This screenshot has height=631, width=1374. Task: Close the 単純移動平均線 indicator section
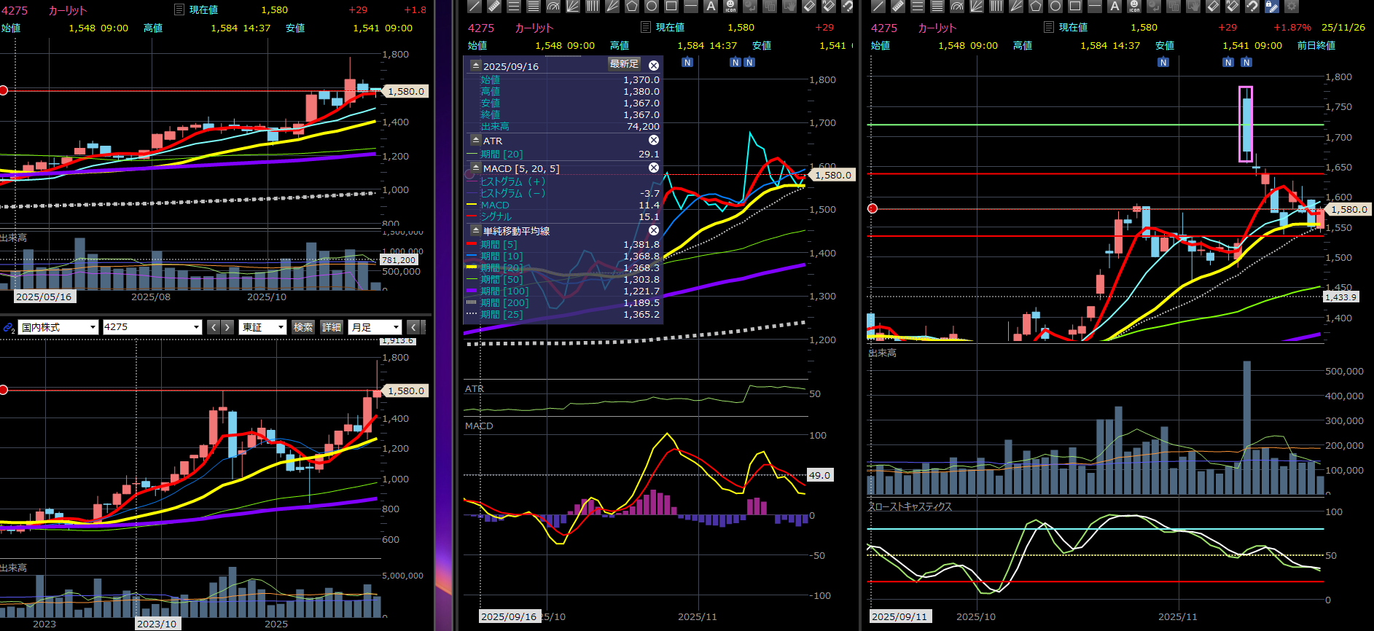click(654, 230)
